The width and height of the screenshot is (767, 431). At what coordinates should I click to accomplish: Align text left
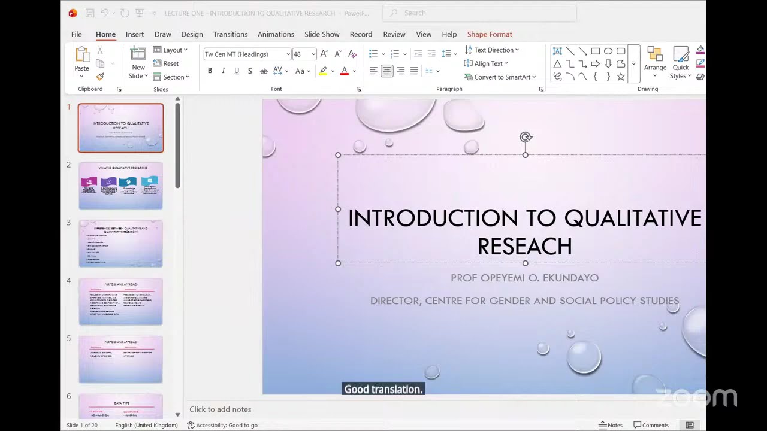[373, 71]
